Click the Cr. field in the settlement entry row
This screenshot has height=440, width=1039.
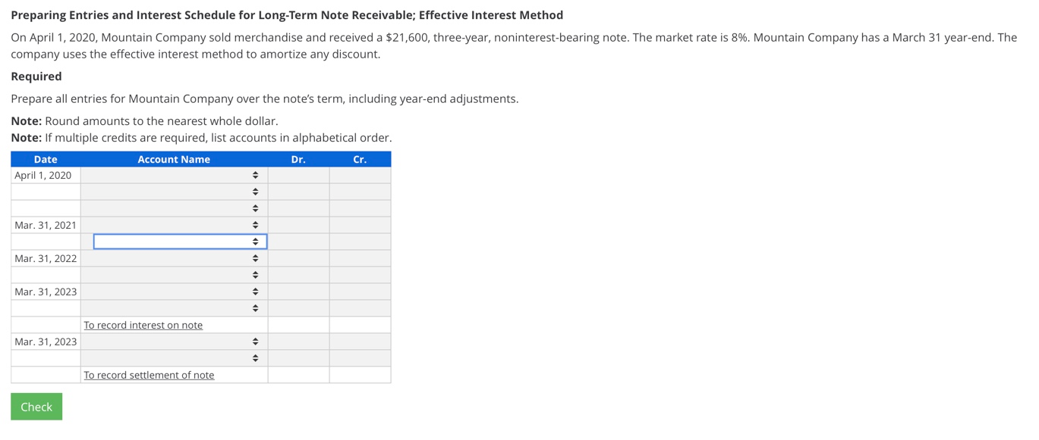(360, 357)
